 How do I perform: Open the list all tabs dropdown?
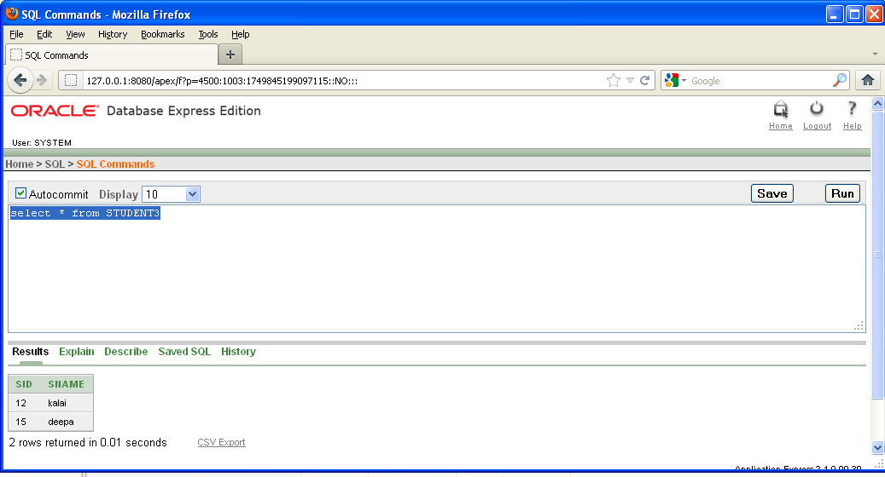click(875, 54)
